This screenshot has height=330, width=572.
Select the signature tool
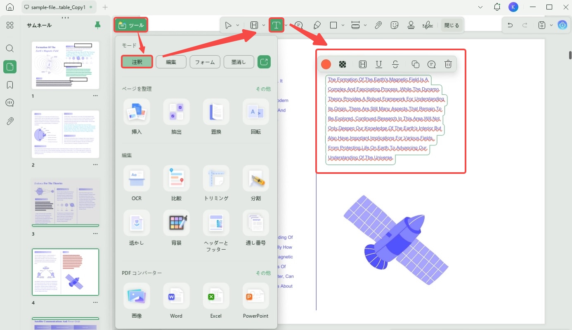[428, 25]
